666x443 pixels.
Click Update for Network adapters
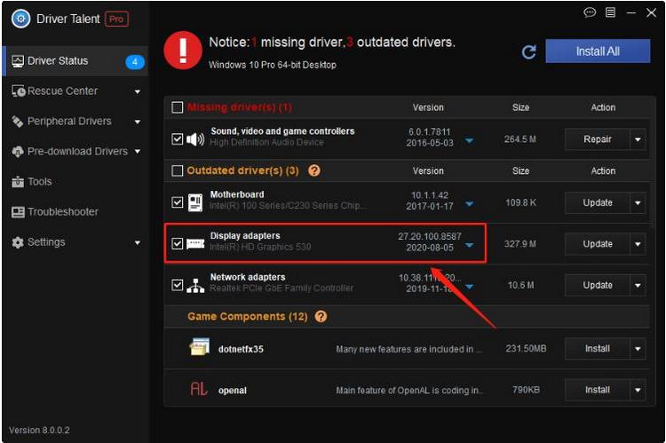click(598, 285)
